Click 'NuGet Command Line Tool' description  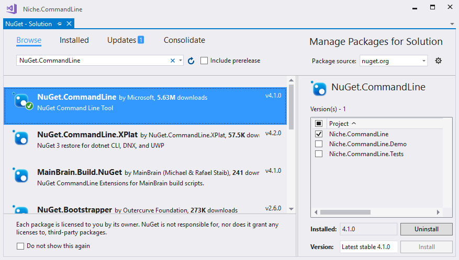point(75,108)
